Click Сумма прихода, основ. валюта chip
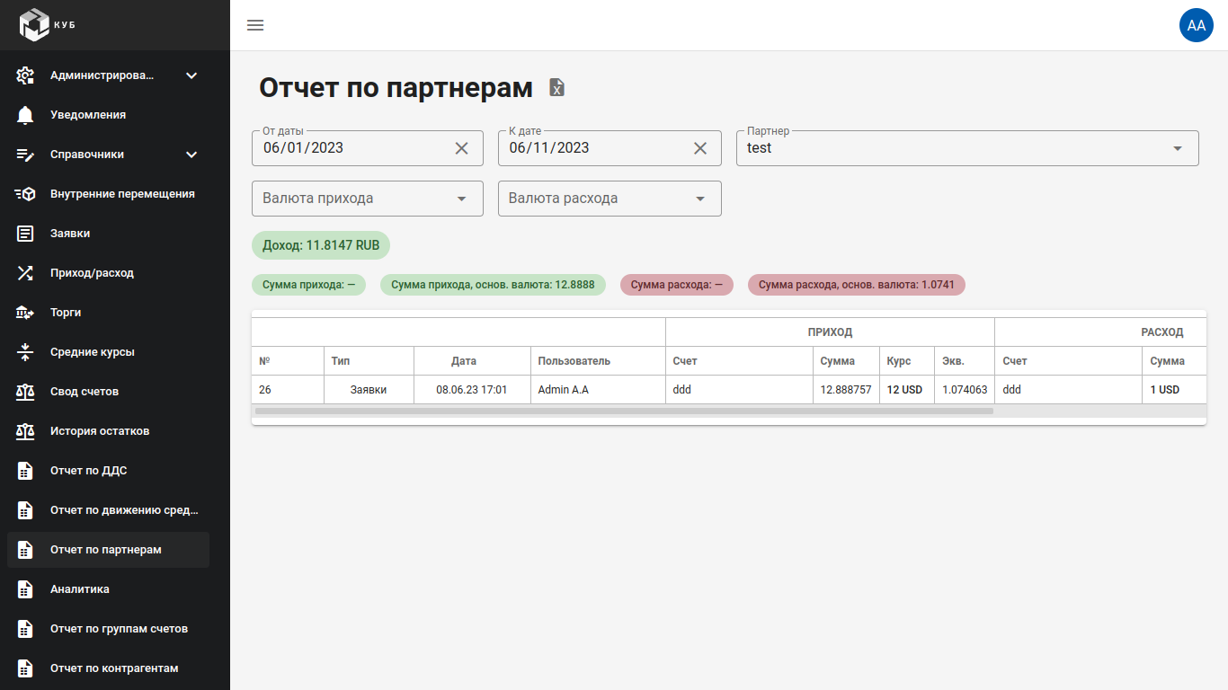1228x690 pixels. (x=493, y=285)
